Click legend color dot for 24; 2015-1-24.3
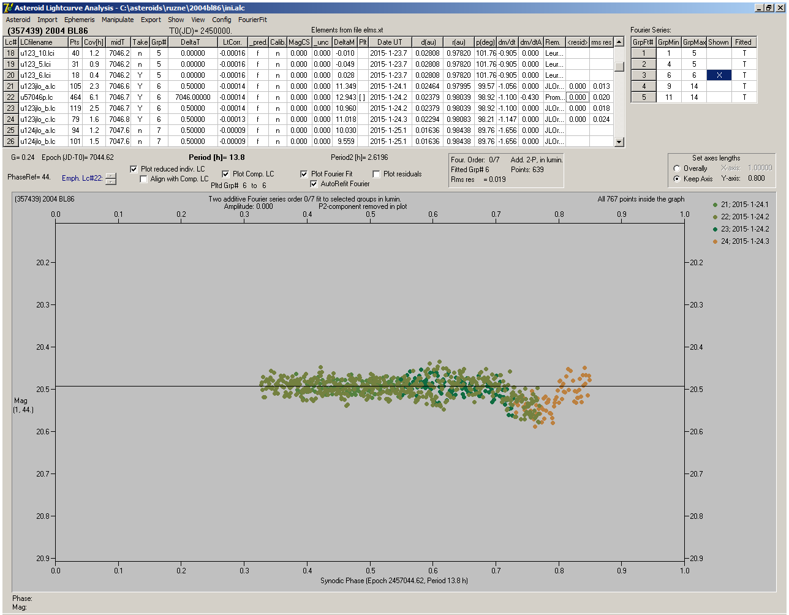 pyautogui.click(x=715, y=241)
